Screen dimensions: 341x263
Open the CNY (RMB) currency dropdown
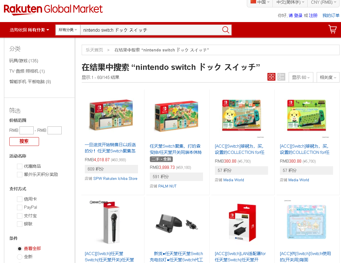point(324,2)
